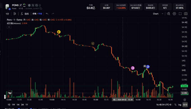Open the token's X (Twitter) link
The width and height of the screenshot is (191, 109).
(x=33, y=5)
